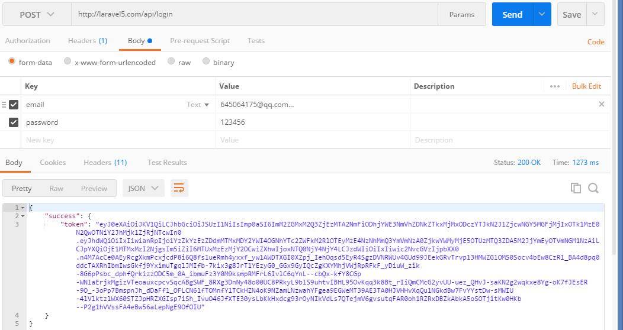Collapse JSON line 1 fold arrow
The height and width of the screenshot is (330, 623).
(23, 208)
